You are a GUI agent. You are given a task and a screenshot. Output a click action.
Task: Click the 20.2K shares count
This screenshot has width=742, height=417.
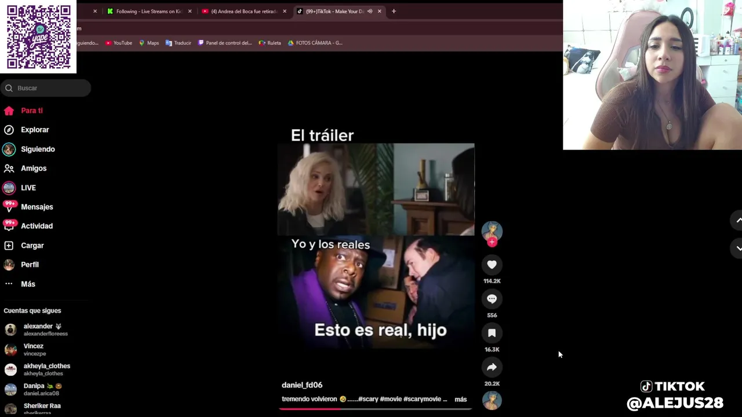point(492,383)
